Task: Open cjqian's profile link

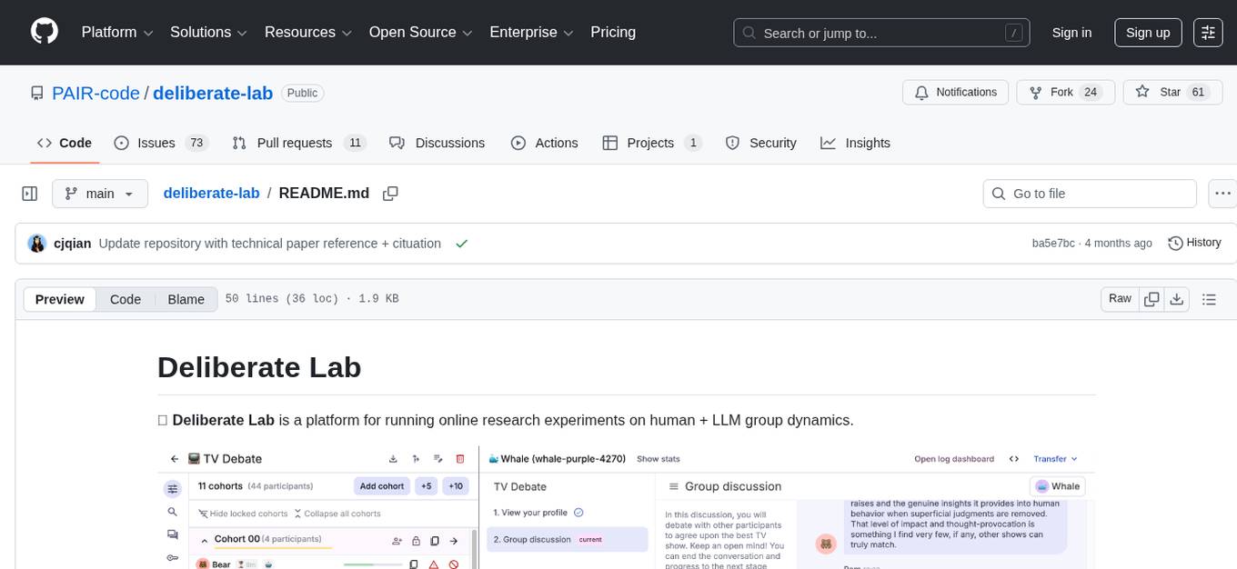Action: (72, 243)
